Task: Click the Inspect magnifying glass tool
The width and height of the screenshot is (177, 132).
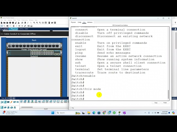Action: [x=4, y=26]
